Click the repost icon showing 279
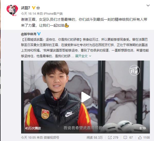This screenshot has height=141, width=154. click(x=113, y=138)
